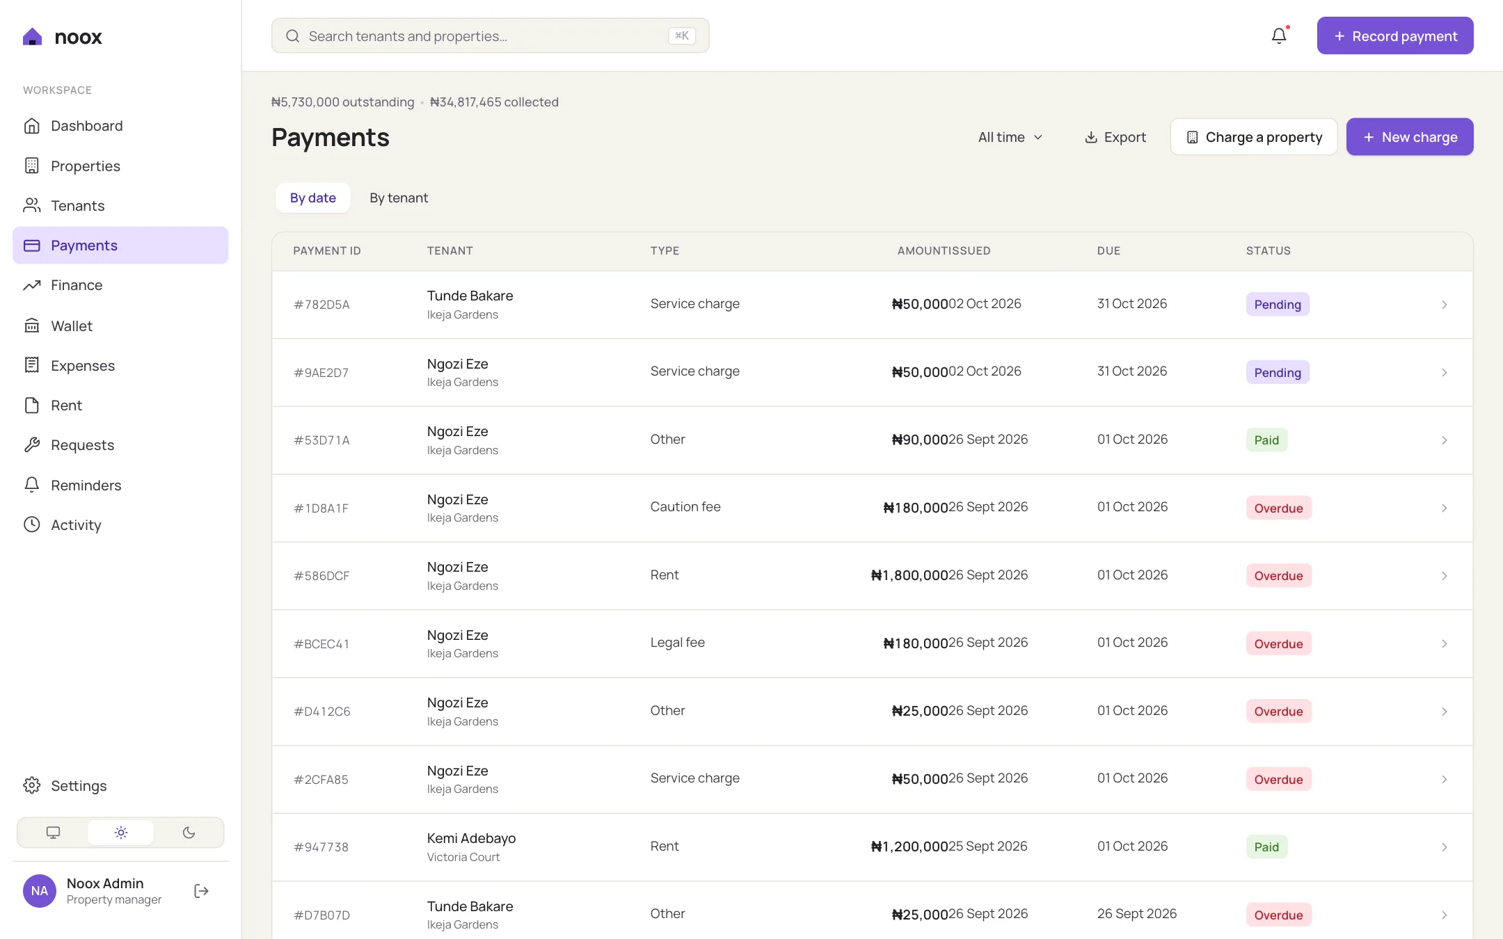Click the noox home logo icon
The height and width of the screenshot is (939, 1503).
pyautogui.click(x=32, y=37)
